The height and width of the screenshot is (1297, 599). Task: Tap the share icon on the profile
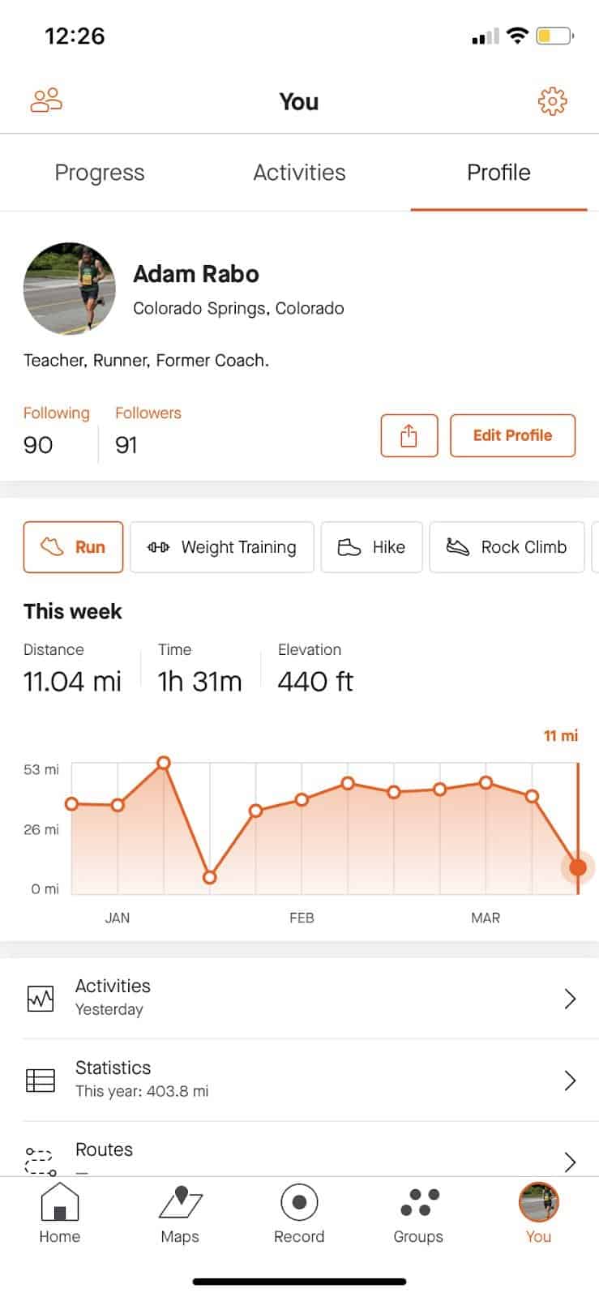tap(409, 435)
